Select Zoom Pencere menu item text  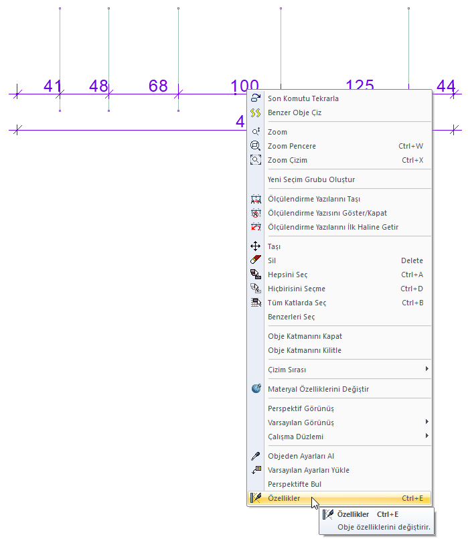[x=292, y=146]
